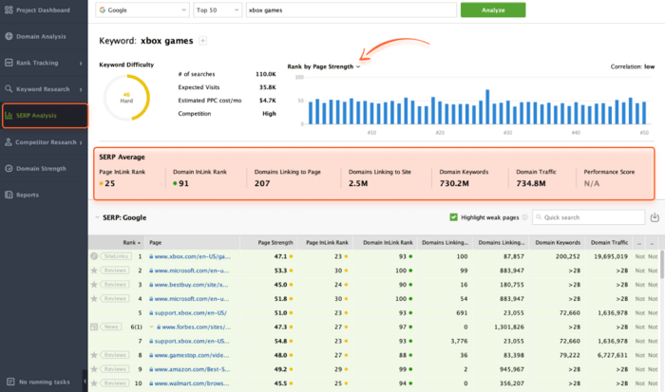Click the green Analyze button
665x392 pixels.
[x=493, y=10]
